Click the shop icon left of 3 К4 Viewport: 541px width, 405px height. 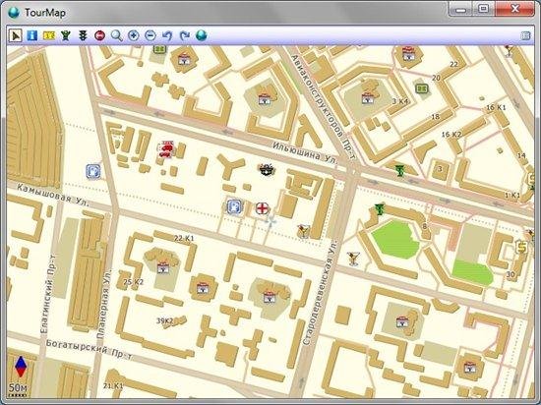click(368, 98)
